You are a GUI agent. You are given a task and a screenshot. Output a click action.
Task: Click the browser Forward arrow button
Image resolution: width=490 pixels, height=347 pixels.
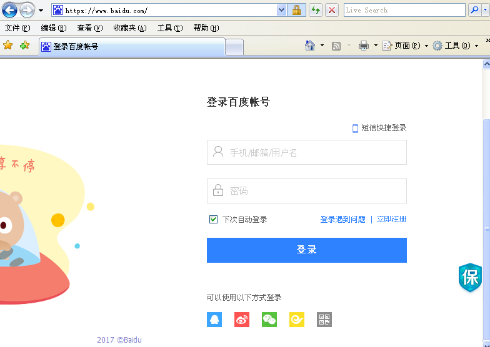click(27, 10)
